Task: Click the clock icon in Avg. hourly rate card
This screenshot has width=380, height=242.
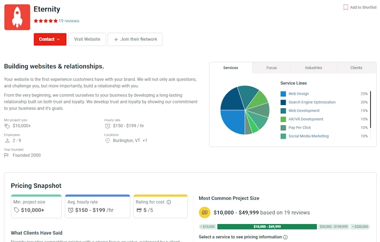Action: (x=71, y=210)
